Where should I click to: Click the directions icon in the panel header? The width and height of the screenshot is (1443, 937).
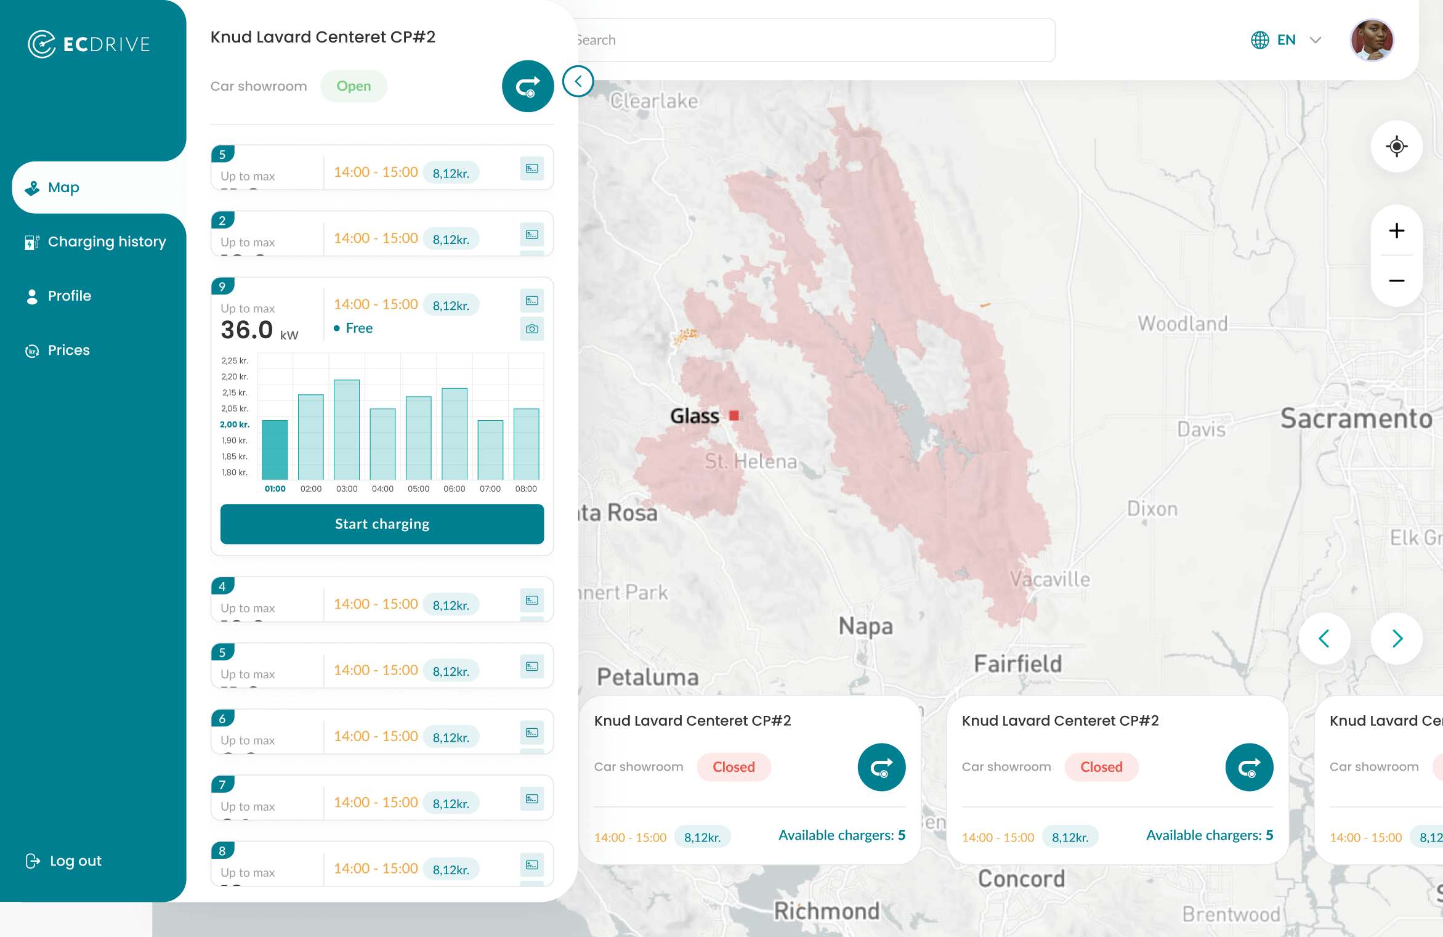point(527,86)
